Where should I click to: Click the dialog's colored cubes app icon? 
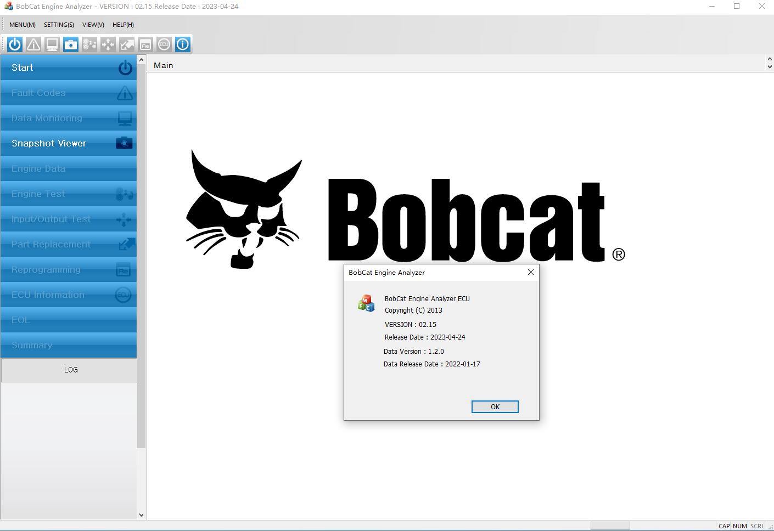366,303
